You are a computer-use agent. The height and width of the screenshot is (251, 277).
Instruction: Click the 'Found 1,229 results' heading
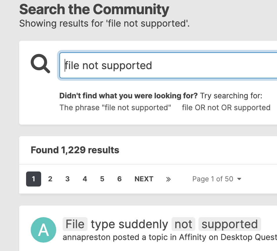75,150
